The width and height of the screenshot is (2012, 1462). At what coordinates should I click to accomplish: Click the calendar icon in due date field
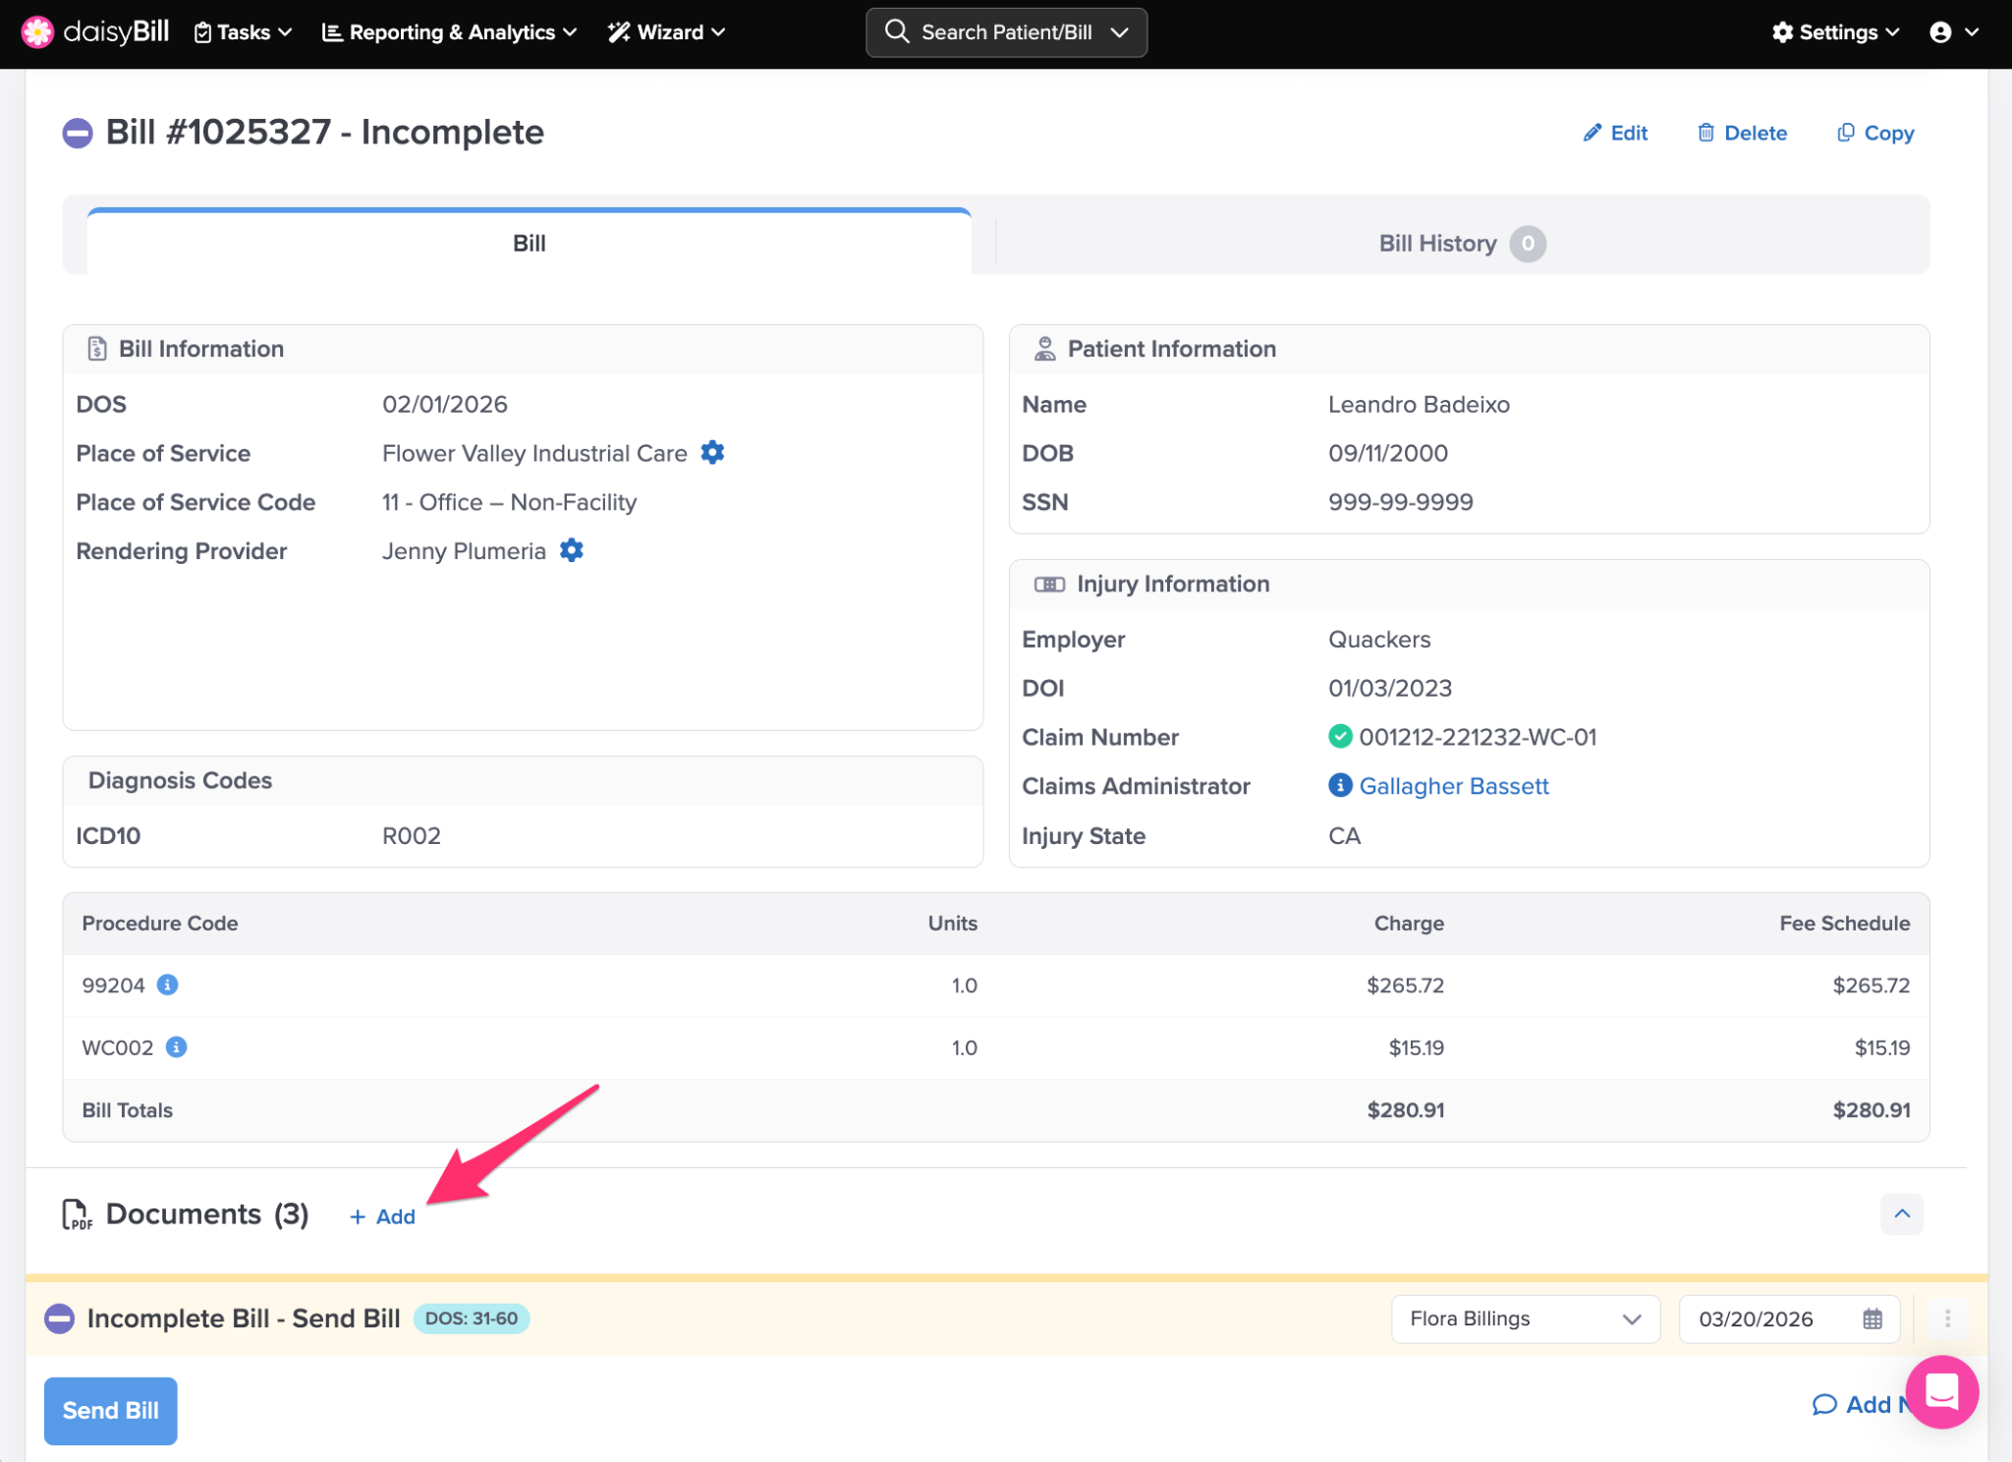pos(1872,1319)
